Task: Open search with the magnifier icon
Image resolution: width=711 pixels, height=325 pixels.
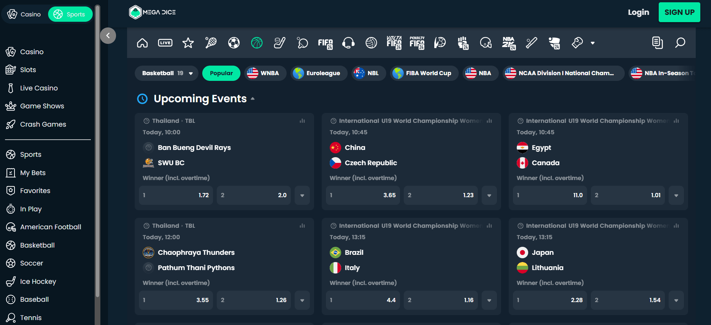Action: (680, 43)
